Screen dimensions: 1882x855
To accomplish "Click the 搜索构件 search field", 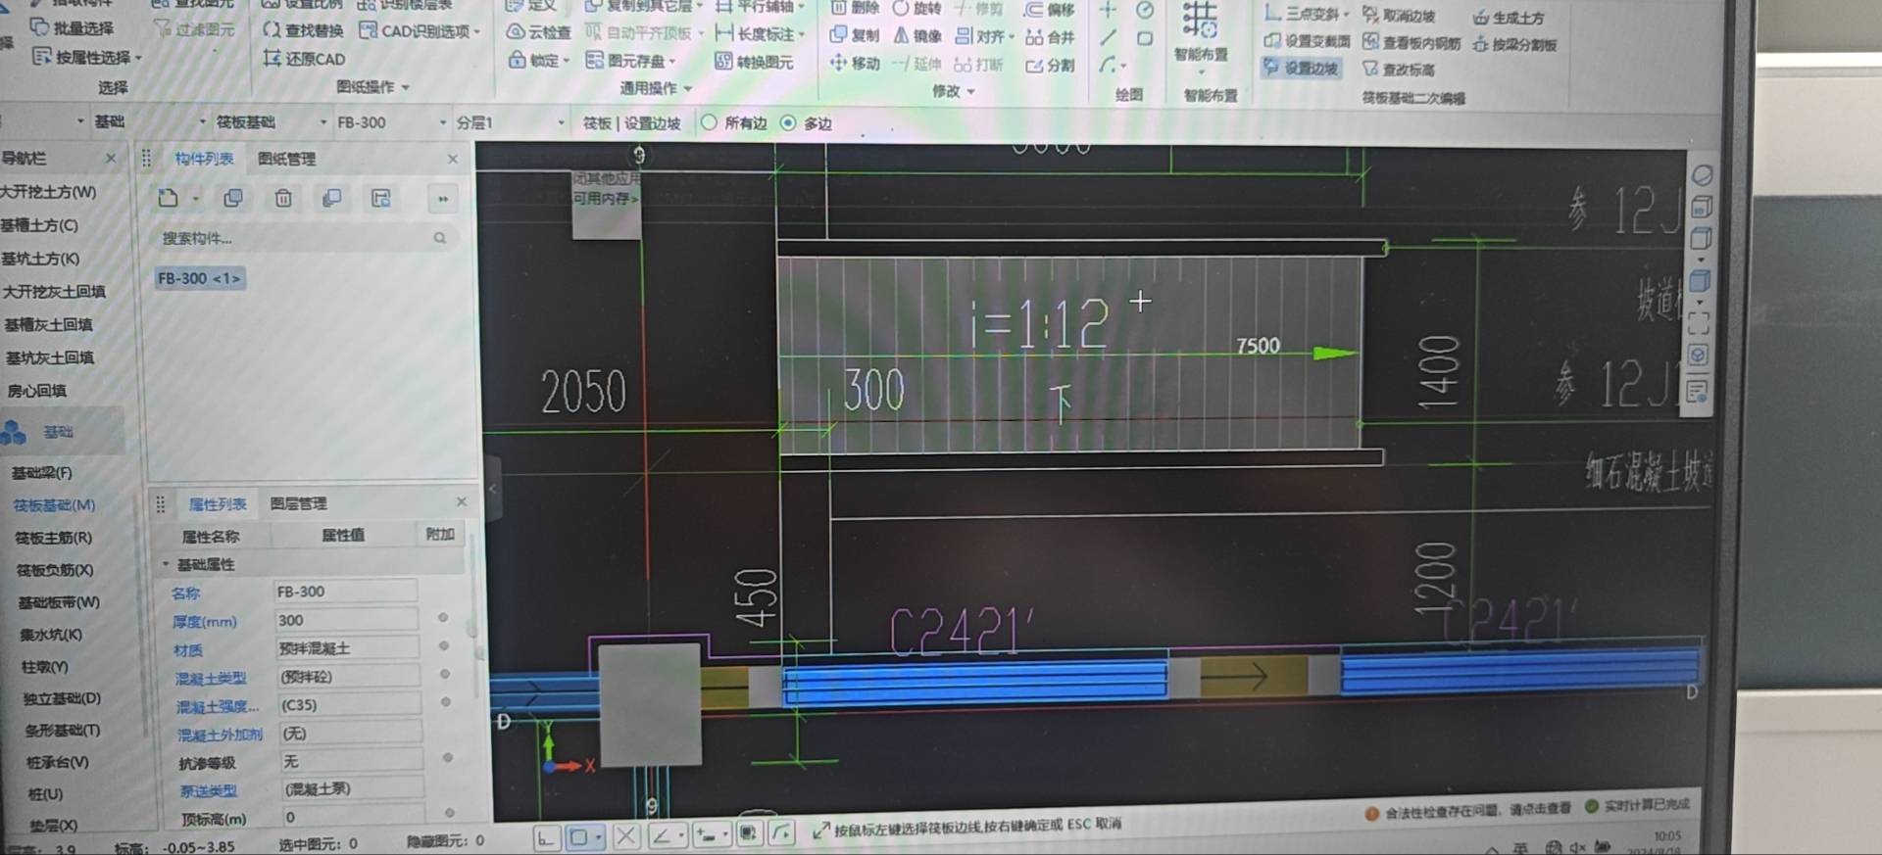I will [303, 238].
